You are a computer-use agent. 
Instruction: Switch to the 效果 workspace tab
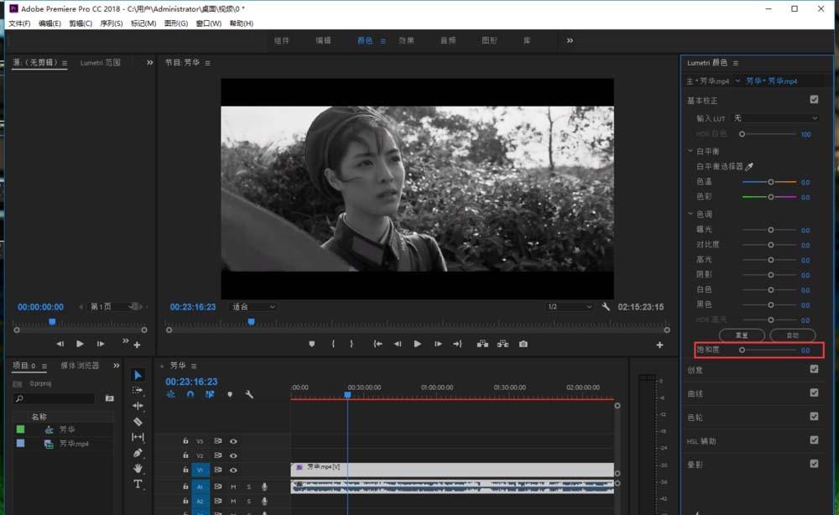coord(408,39)
